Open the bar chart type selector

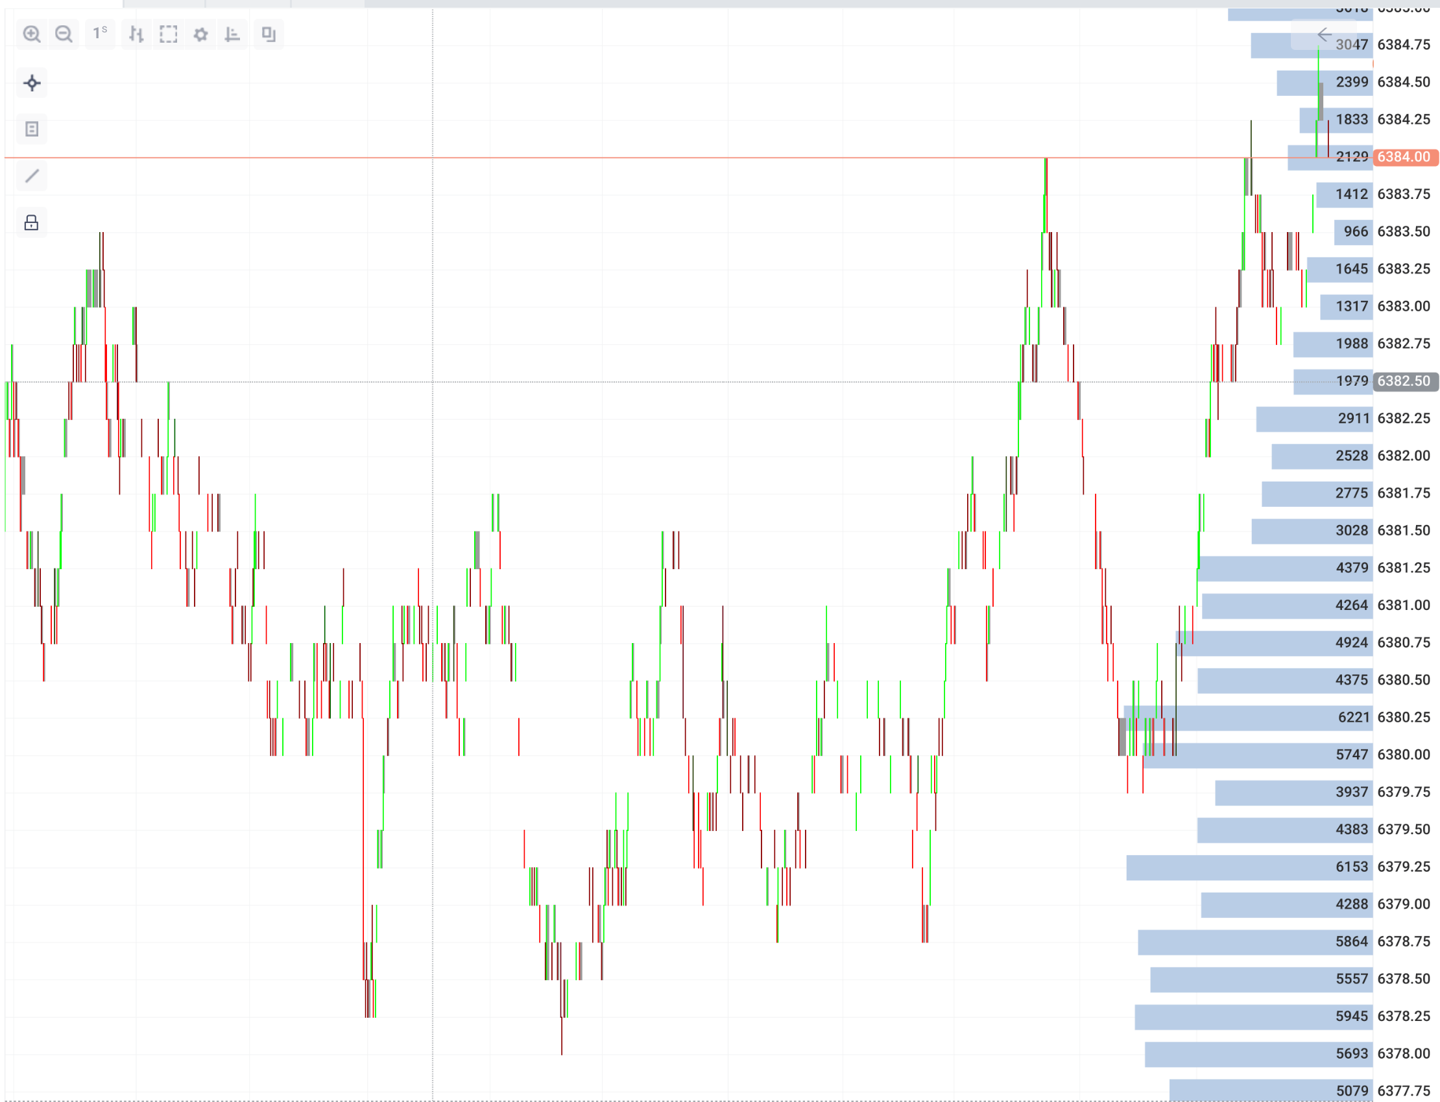pos(136,34)
